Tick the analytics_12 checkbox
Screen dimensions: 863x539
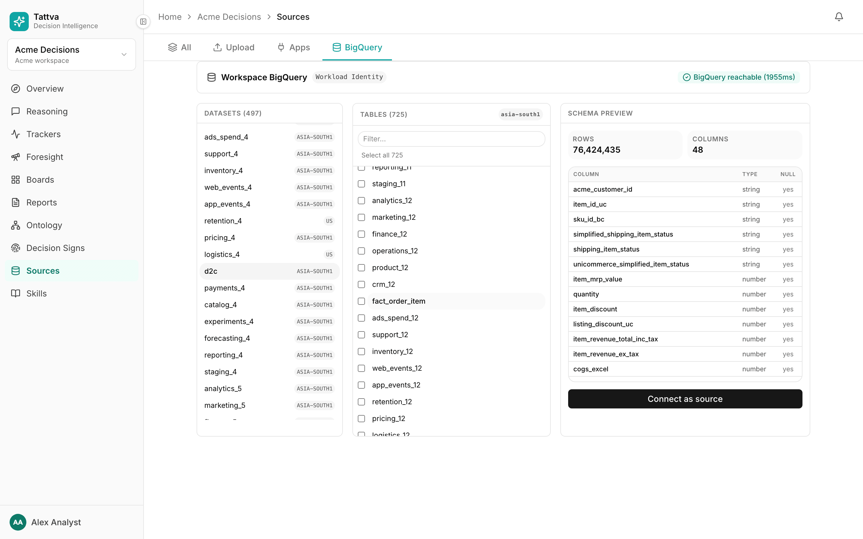coord(361,201)
